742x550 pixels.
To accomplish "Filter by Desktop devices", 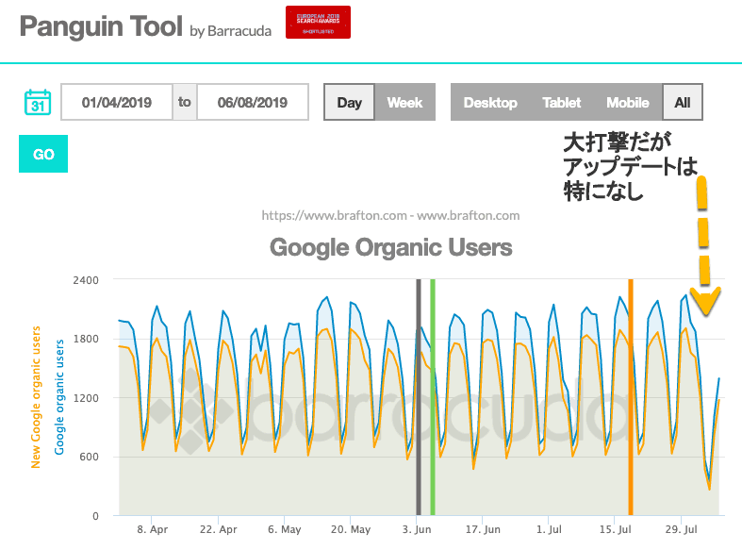I will [x=490, y=102].
